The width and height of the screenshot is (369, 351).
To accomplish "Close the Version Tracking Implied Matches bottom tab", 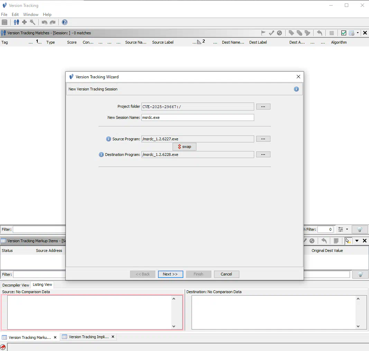I will coord(113,337).
